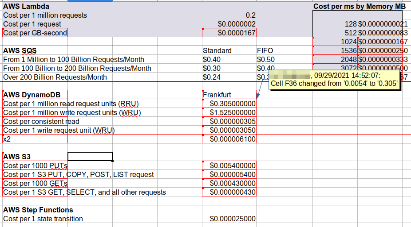Click the 'Frankfurt' region cell

(x=229, y=95)
